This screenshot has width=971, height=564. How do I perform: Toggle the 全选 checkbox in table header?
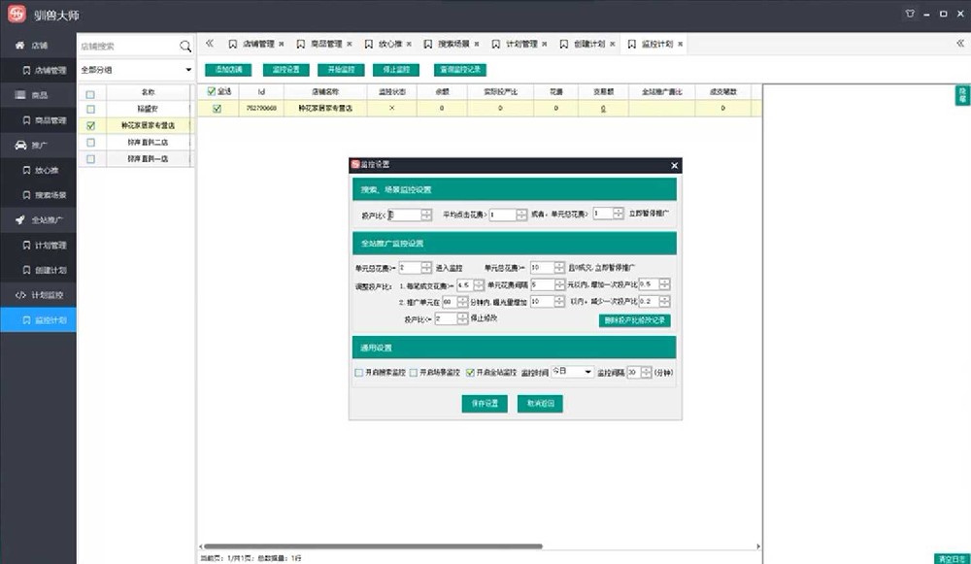tap(211, 91)
